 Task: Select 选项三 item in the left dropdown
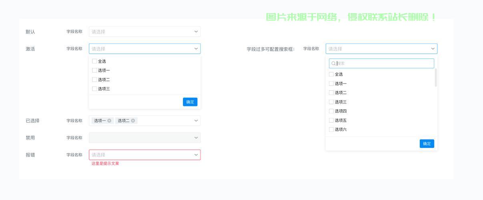pos(104,89)
